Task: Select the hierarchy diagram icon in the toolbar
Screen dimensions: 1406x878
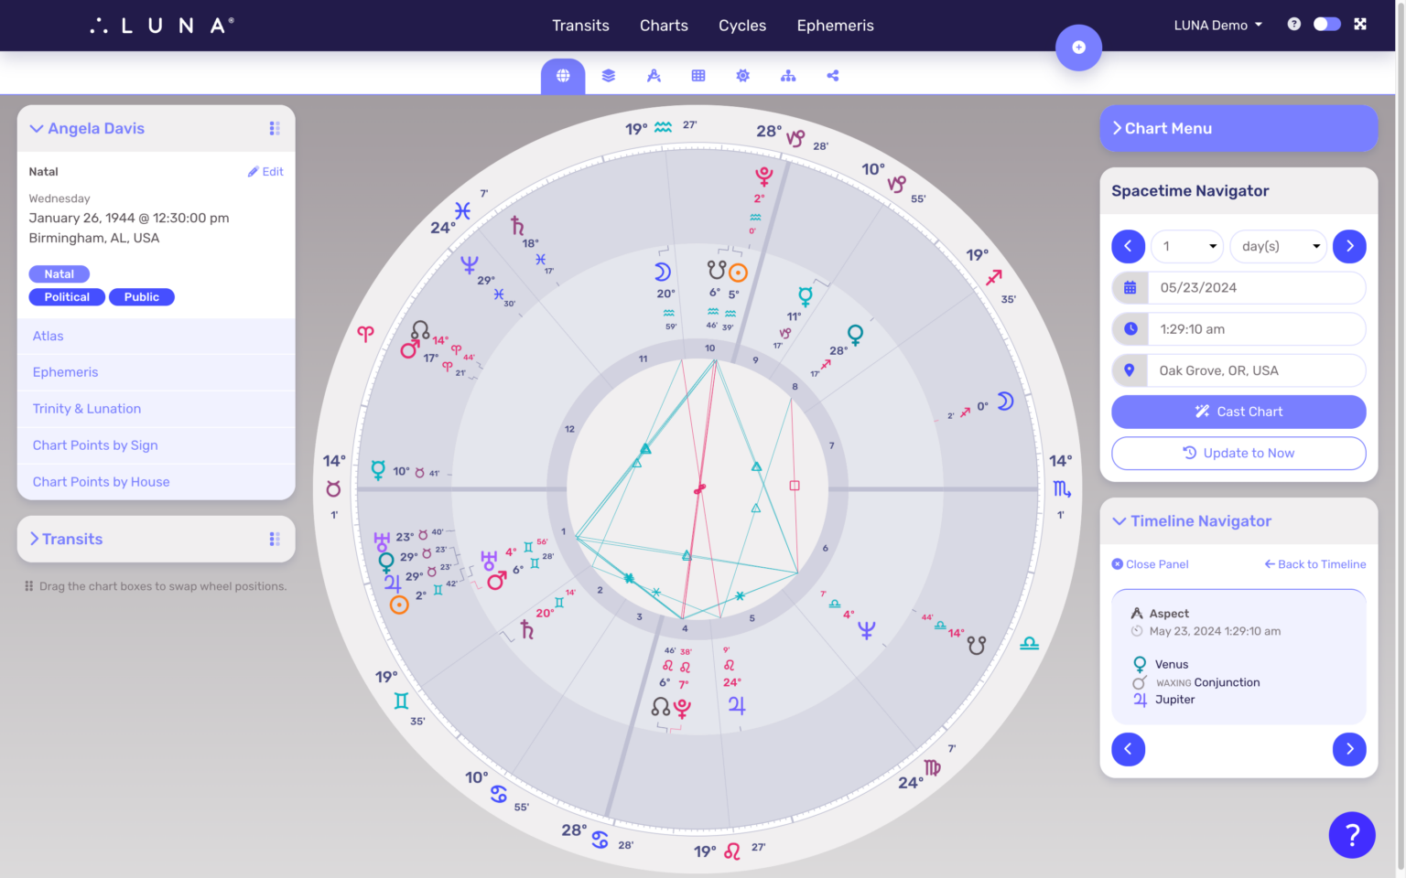Action: [x=788, y=76]
